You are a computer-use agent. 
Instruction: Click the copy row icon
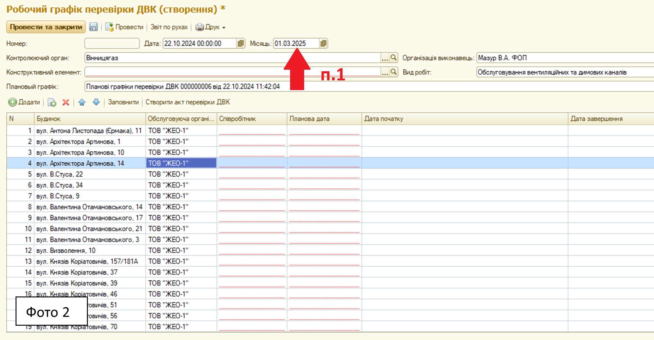click(52, 102)
